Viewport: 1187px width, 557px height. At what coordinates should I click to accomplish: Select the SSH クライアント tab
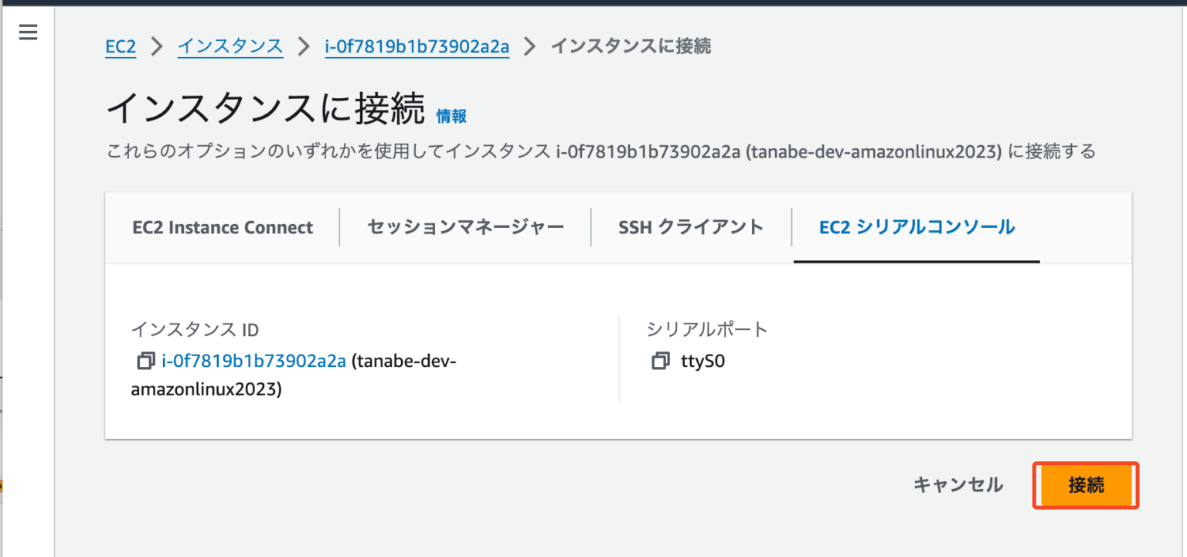[x=689, y=226]
